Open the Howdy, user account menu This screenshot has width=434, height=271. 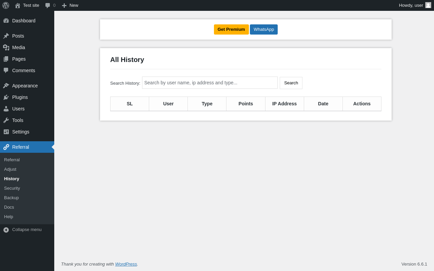[415, 5]
